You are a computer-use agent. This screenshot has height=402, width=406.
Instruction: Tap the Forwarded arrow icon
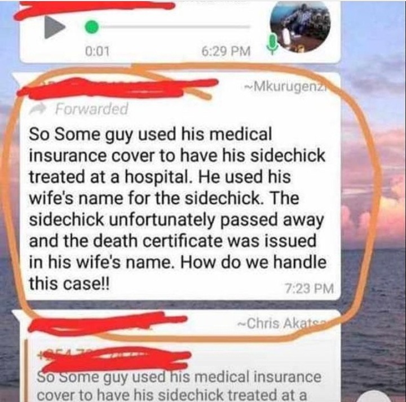38,109
